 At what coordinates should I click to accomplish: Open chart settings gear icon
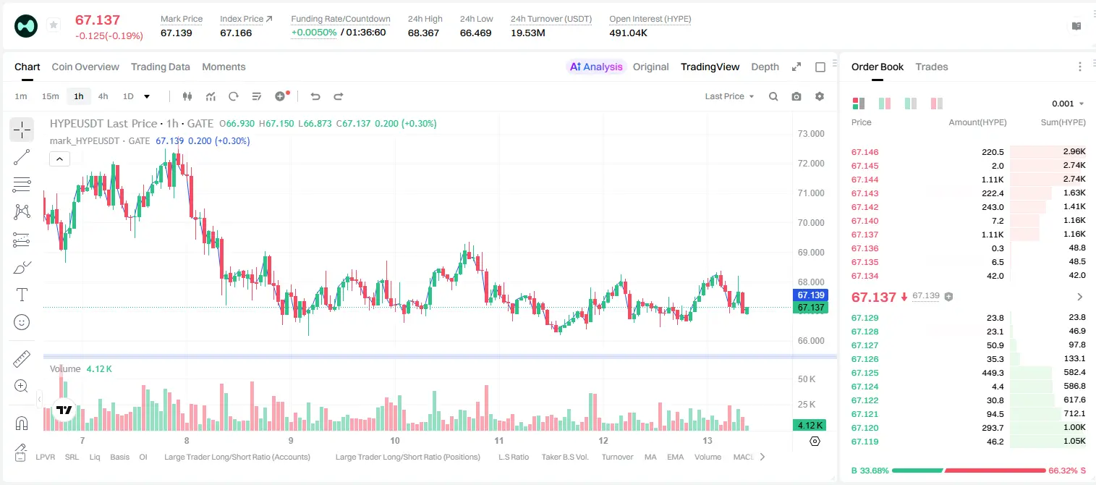click(820, 96)
